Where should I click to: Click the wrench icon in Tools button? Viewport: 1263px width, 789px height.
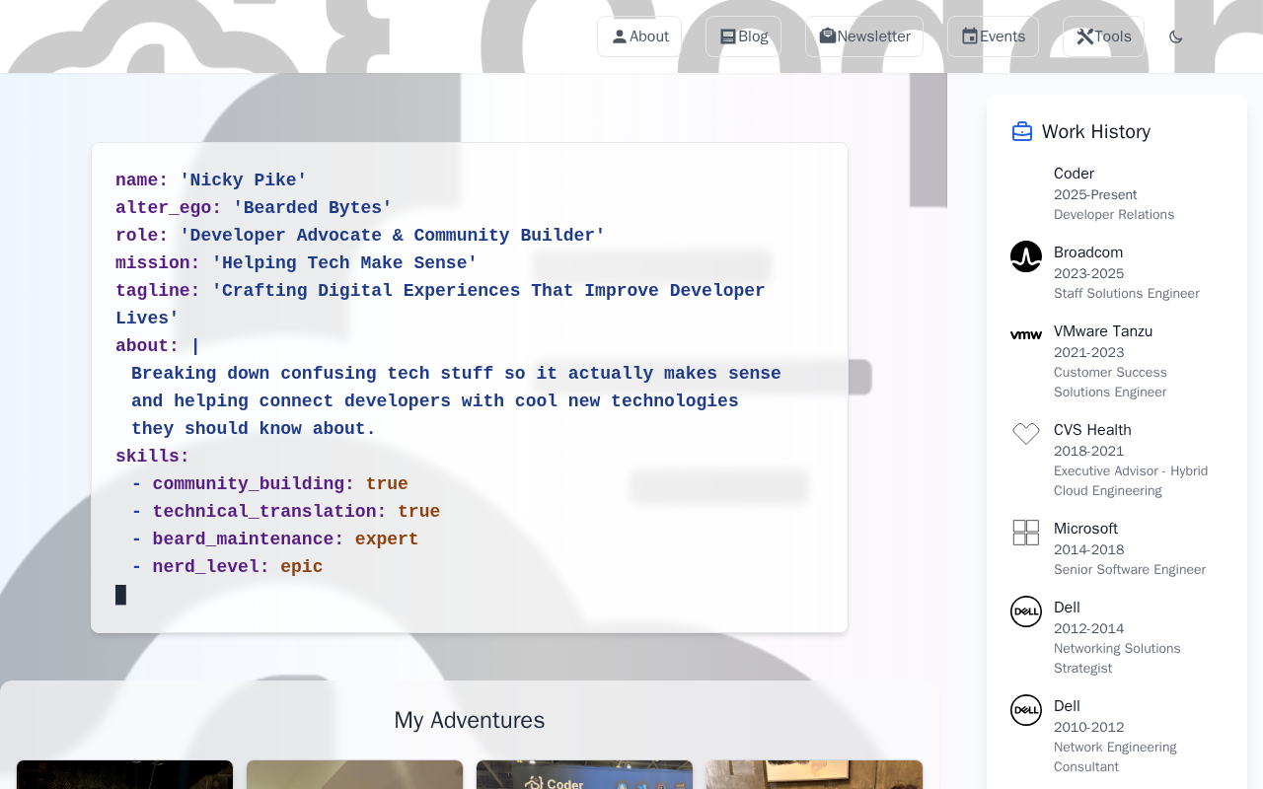pyautogui.click(x=1085, y=36)
